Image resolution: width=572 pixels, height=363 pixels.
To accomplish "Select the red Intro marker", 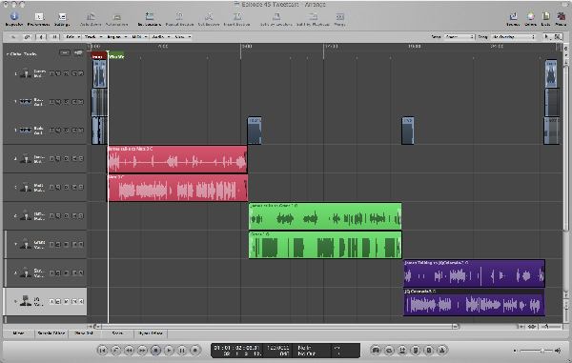I will point(98,56).
